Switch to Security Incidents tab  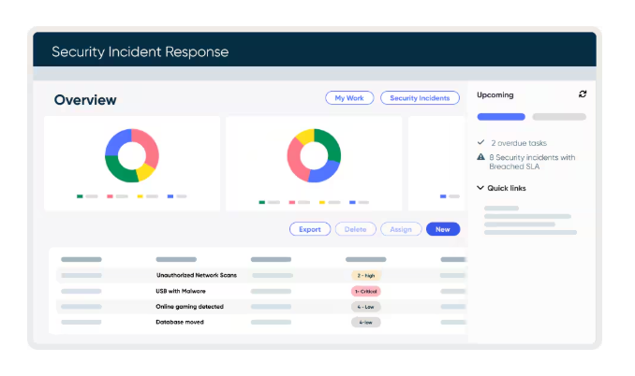[x=420, y=98]
